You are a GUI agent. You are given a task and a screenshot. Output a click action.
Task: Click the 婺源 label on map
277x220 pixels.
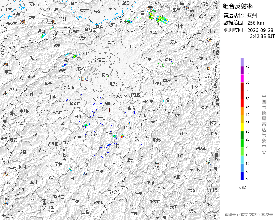tap(174, 42)
